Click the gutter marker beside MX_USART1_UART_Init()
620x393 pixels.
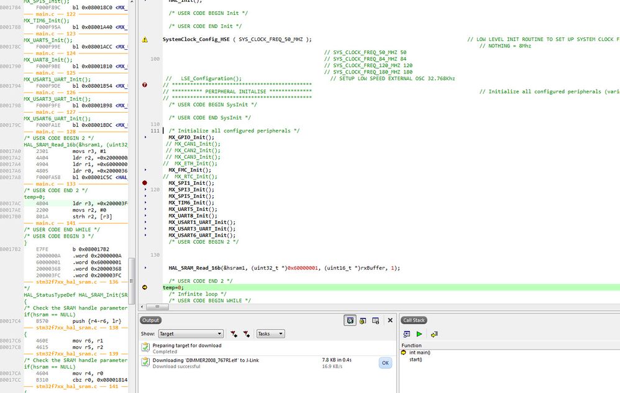(145, 222)
